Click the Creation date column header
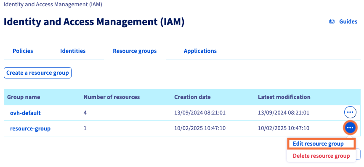364x167 pixels. 192,97
